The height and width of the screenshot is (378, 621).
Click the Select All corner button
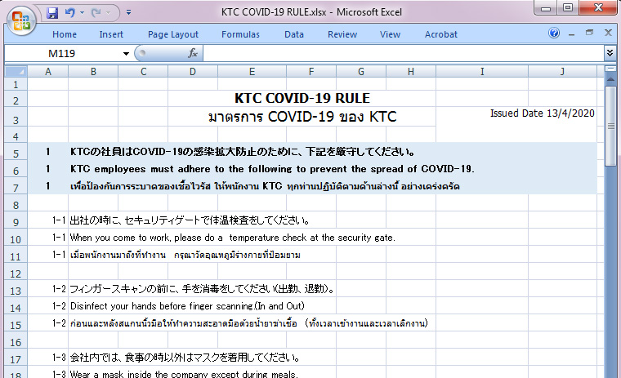pos(16,72)
